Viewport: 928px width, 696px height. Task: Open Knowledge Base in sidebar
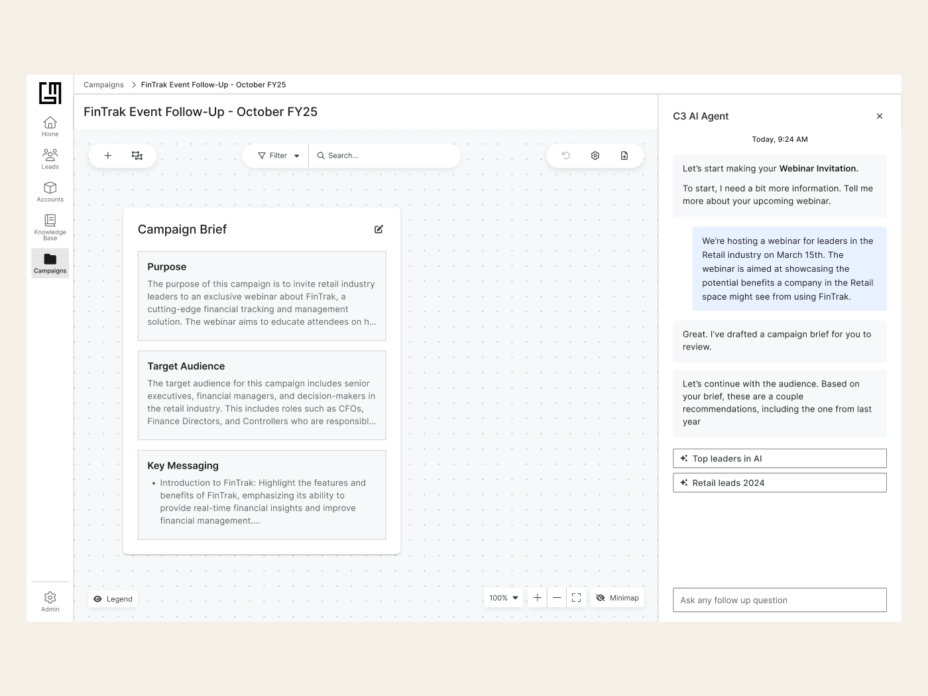tap(50, 225)
